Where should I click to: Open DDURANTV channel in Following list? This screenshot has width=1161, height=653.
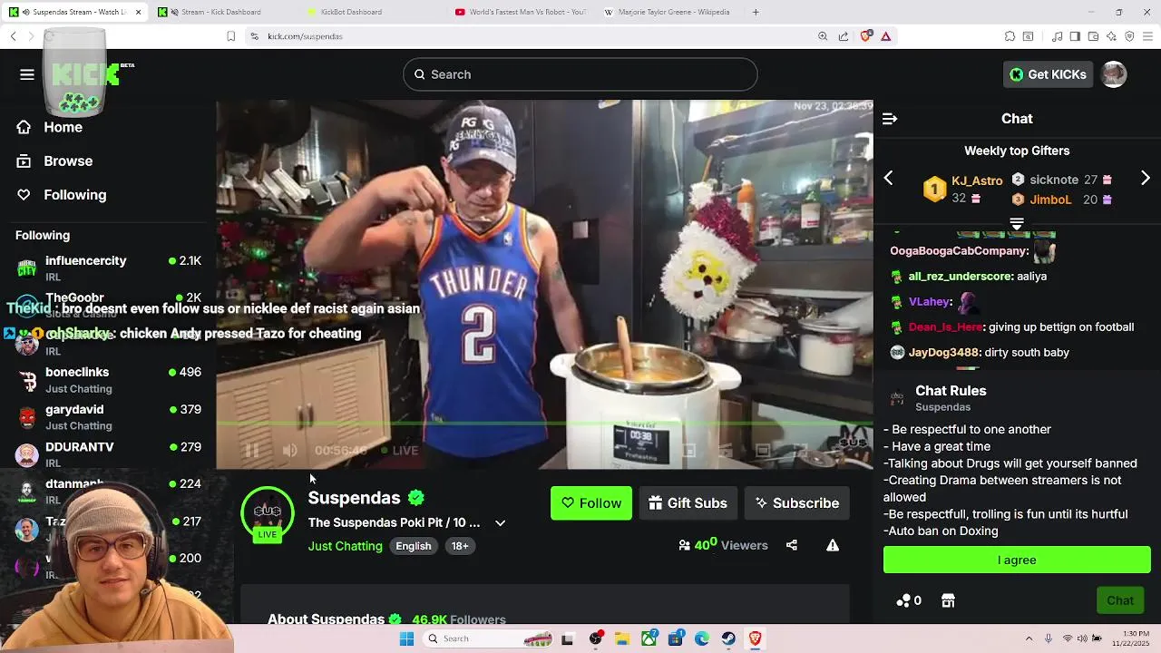click(109, 453)
